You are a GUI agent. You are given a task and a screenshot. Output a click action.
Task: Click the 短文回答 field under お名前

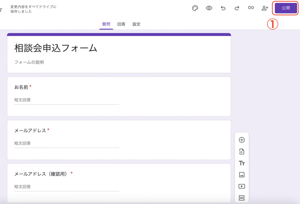[x=67, y=100]
